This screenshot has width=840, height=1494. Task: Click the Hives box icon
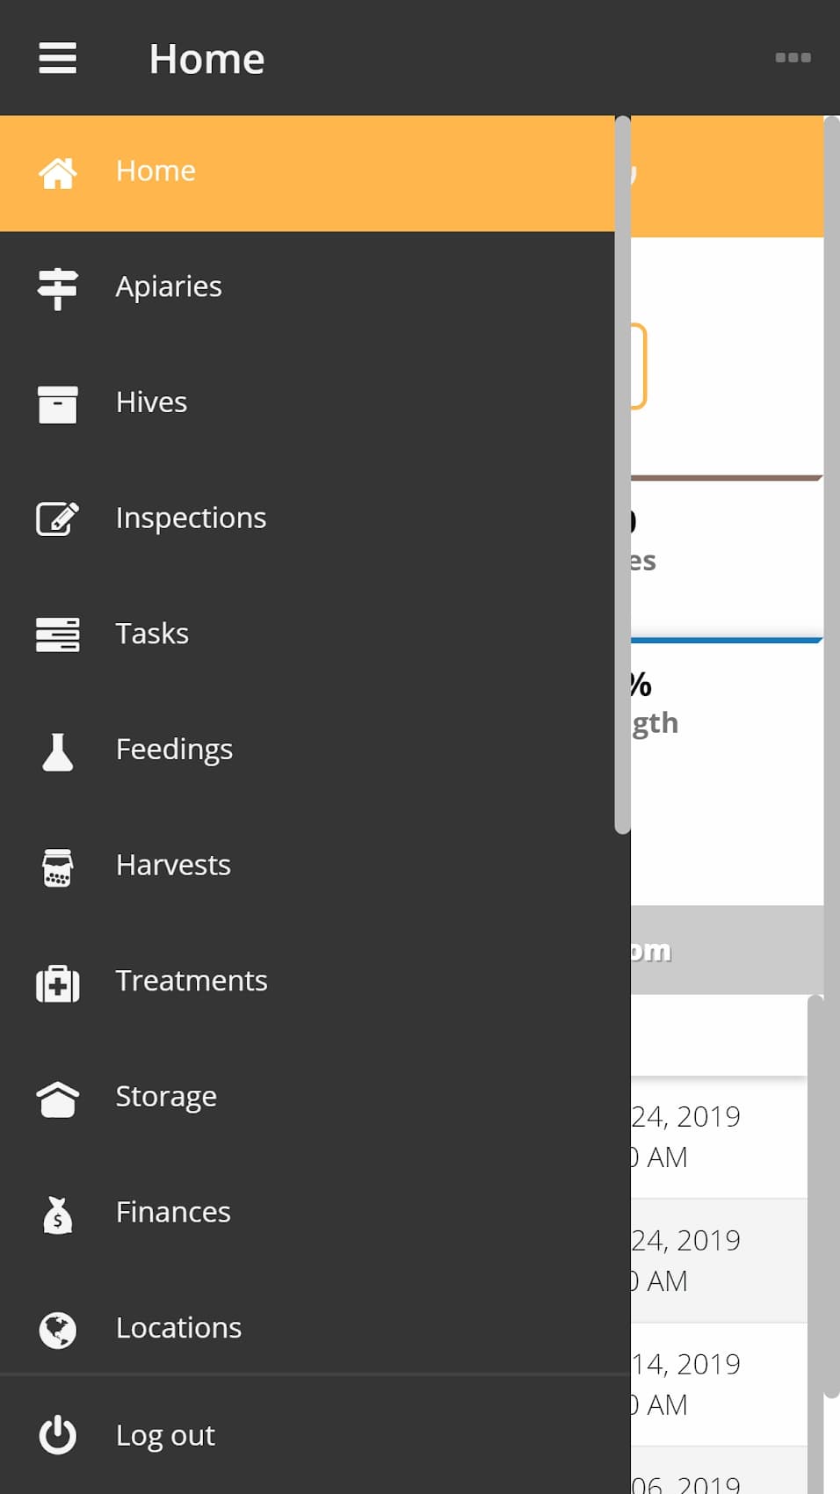coord(58,403)
